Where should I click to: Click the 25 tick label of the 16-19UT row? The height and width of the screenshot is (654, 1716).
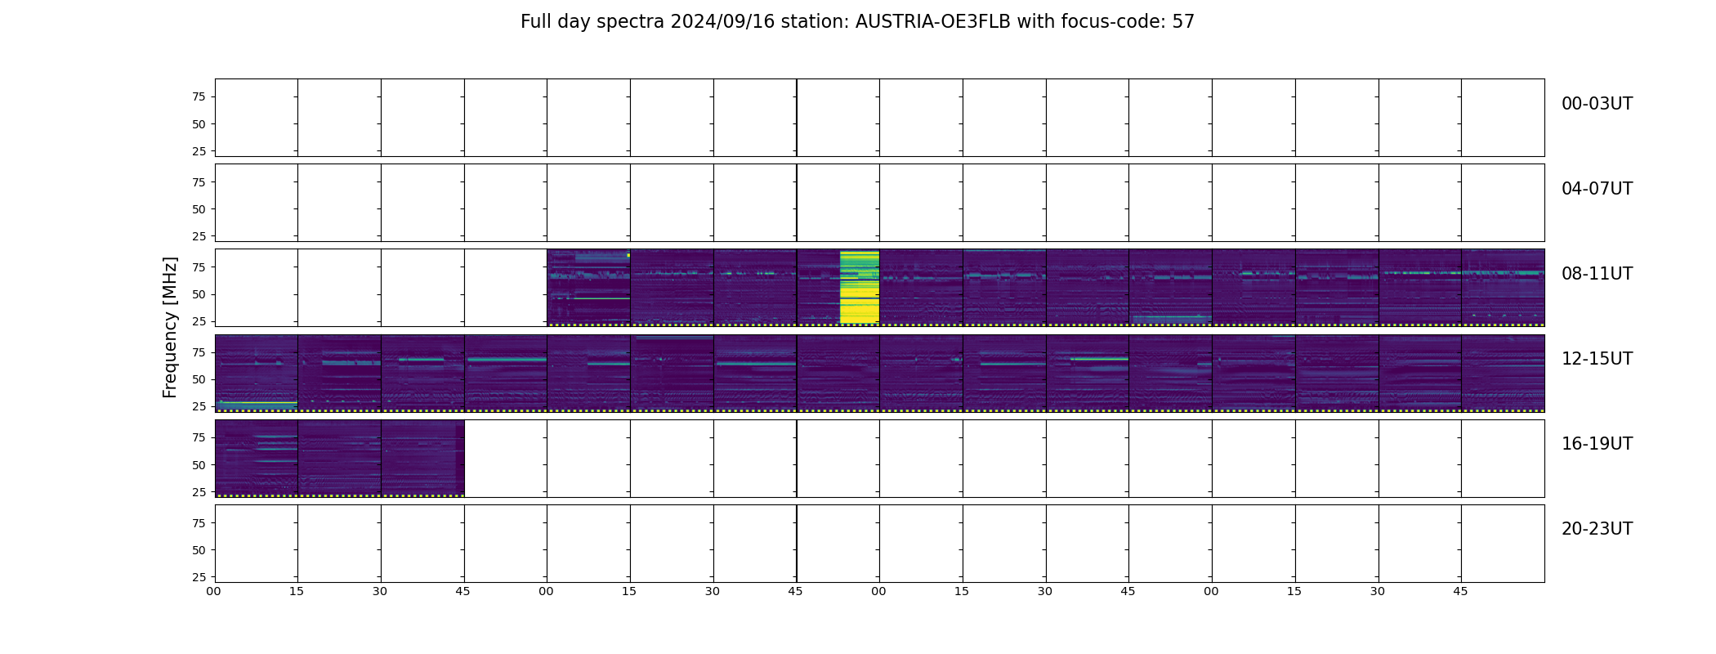point(199,492)
